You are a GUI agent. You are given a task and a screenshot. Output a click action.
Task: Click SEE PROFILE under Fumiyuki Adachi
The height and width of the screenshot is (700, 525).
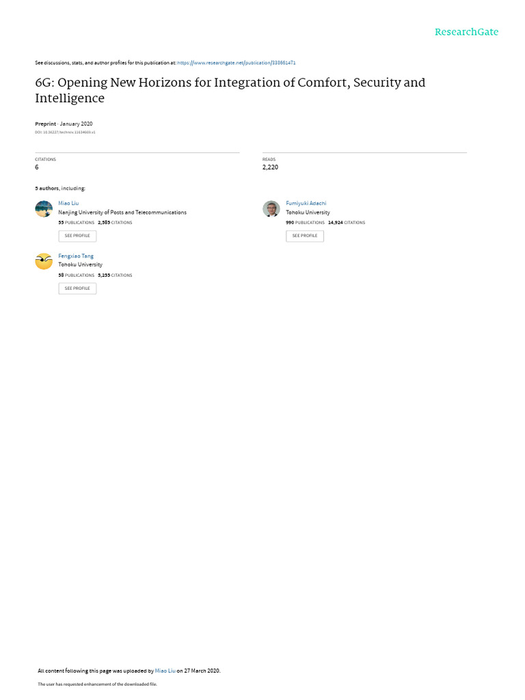(305, 236)
